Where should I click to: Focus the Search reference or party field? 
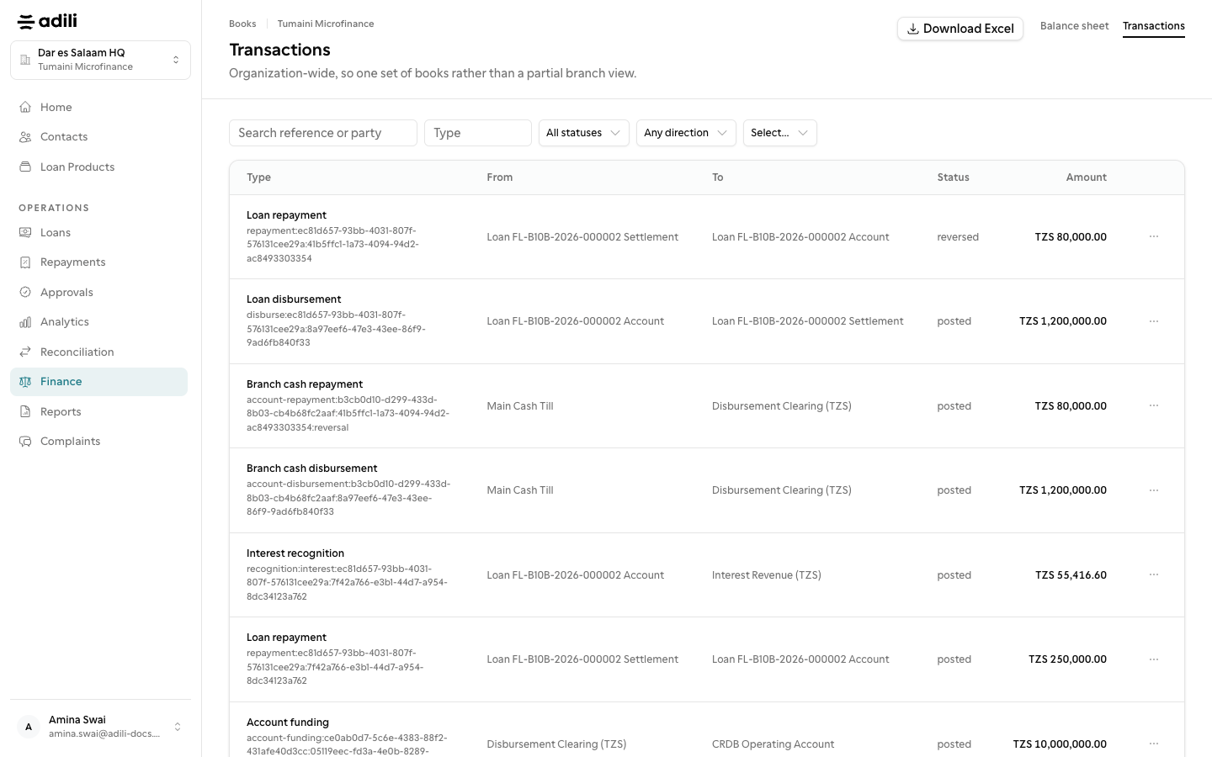coord(323,133)
